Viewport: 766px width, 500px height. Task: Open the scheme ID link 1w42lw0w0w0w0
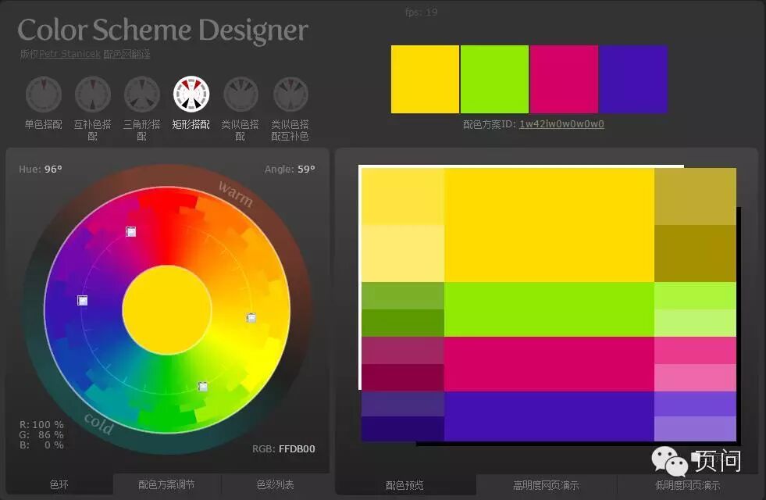click(561, 124)
